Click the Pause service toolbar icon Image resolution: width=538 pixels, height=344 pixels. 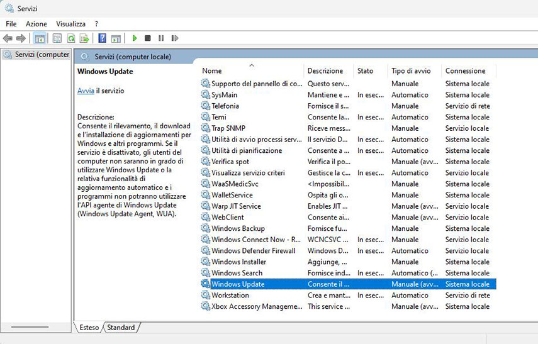tap(161, 38)
